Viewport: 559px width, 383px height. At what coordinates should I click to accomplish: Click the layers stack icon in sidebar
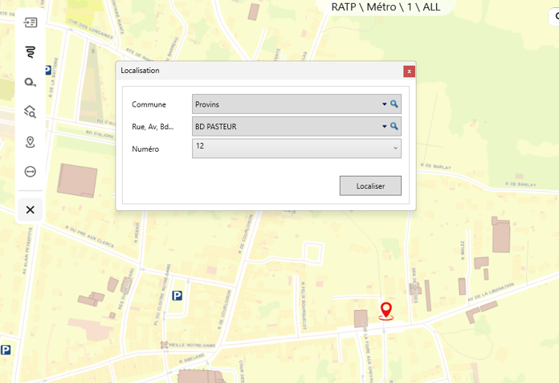[31, 52]
